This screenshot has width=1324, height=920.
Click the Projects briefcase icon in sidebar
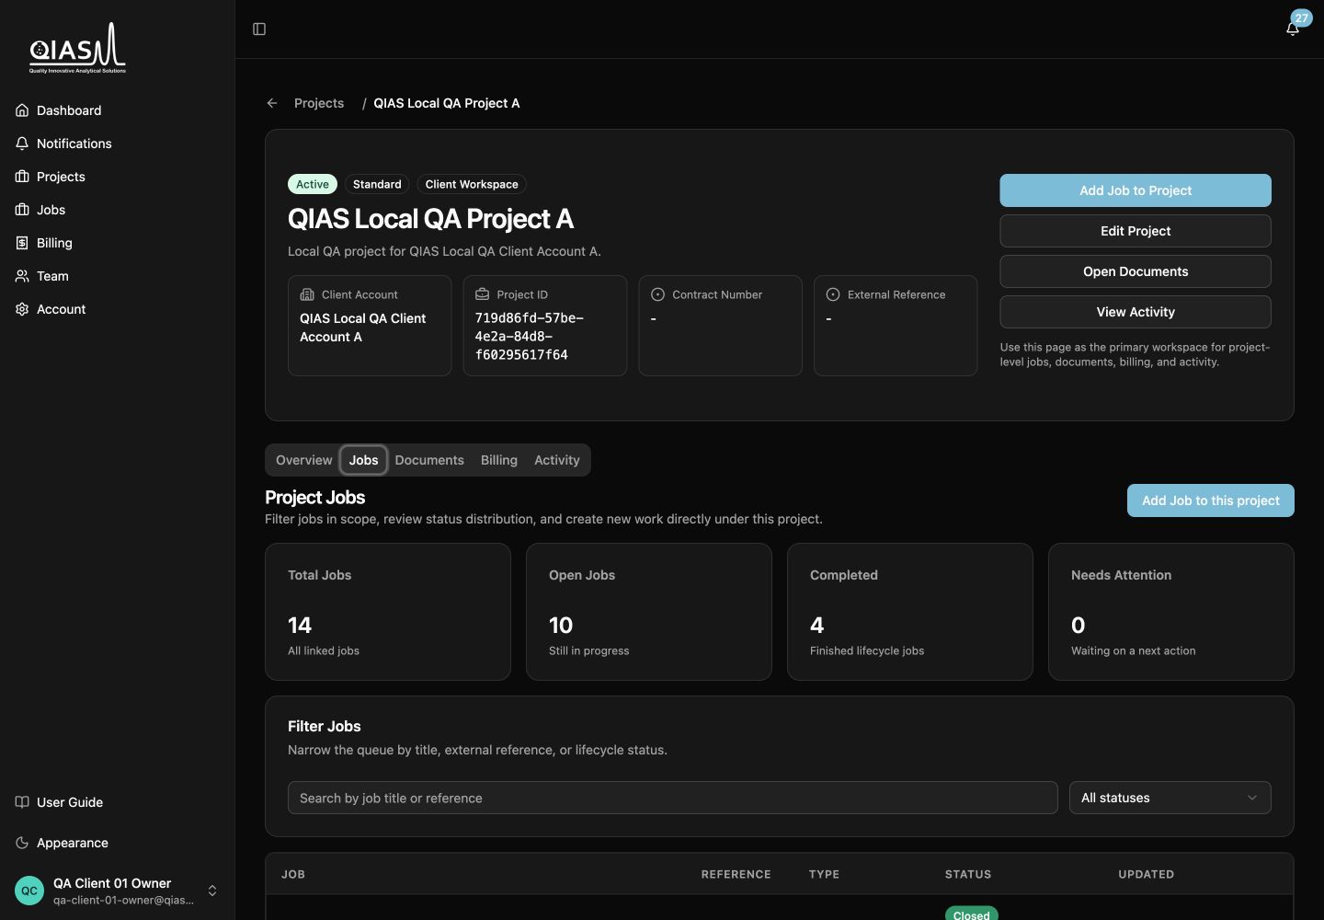click(x=22, y=177)
